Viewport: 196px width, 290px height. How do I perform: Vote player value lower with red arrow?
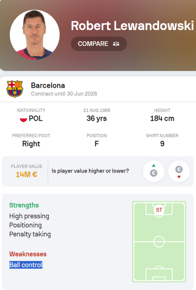[x=179, y=171]
